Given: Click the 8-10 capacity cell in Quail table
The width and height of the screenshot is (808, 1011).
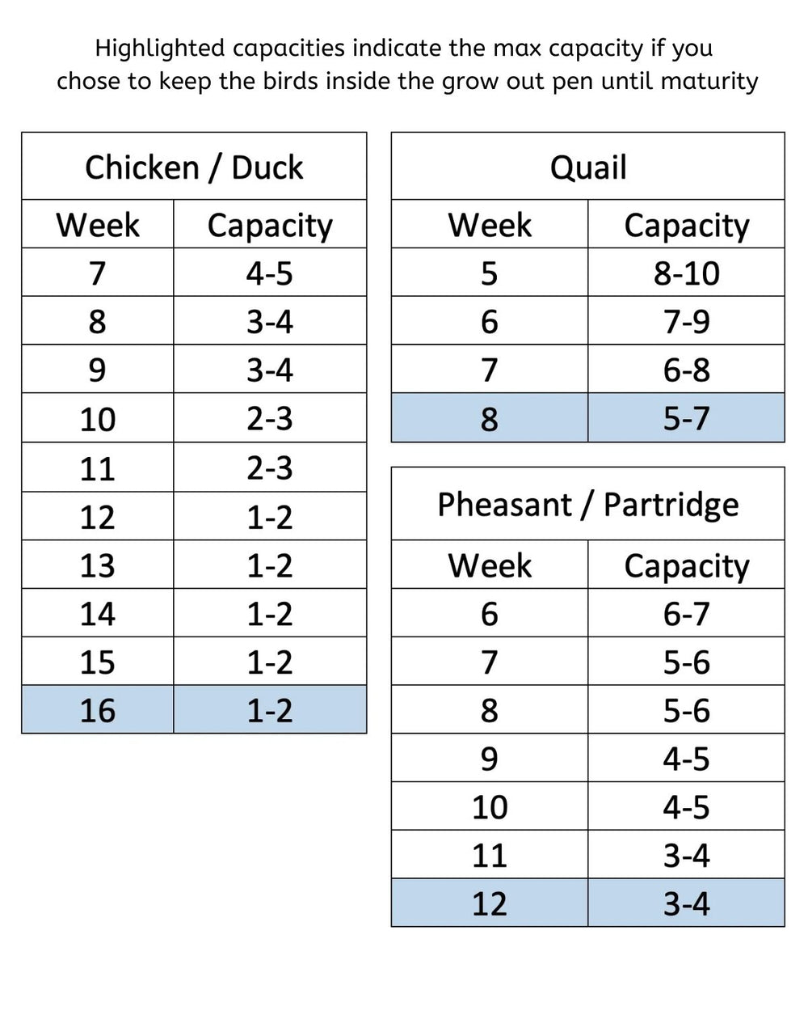Looking at the screenshot, I should 686,273.
